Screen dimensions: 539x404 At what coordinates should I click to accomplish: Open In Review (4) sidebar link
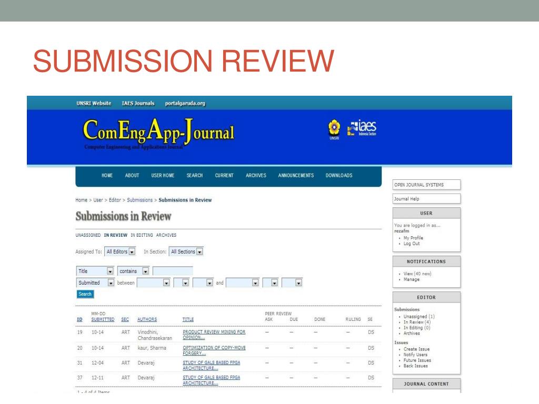[x=417, y=322]
